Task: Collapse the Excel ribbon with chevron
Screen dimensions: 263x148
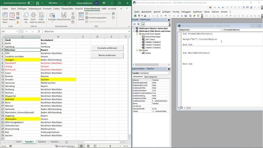Action: (129, 26)
